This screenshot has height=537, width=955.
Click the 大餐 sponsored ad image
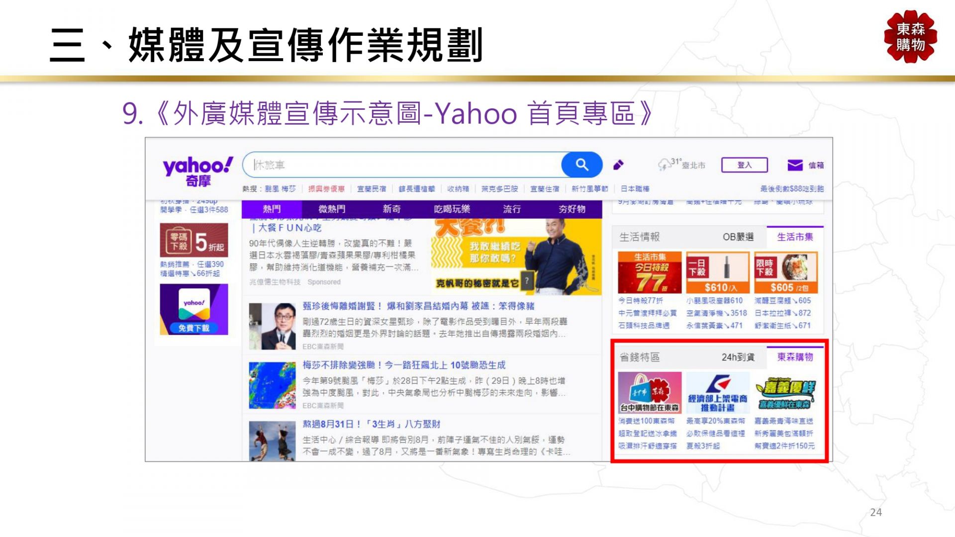point(516,257)
